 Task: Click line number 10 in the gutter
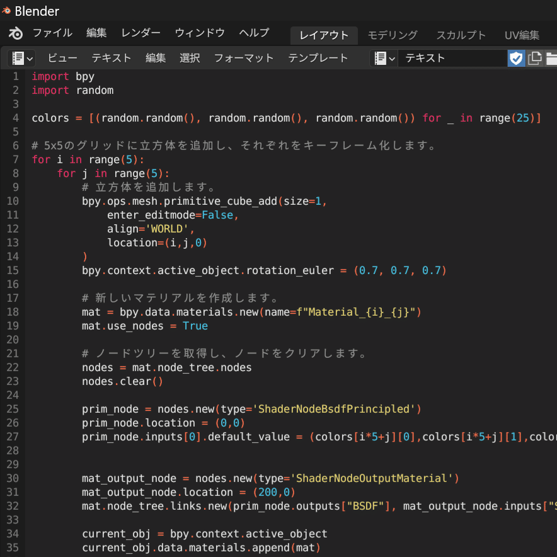click(13, 201)
